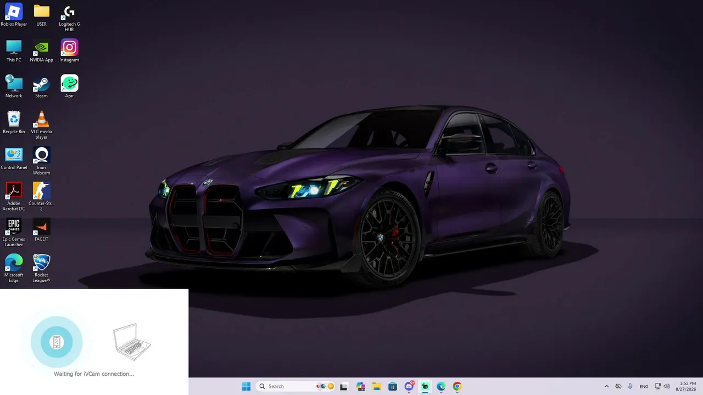This screenshot has width=703, height=395.
Task: Launch the NVIDIA App shortcut
Action: [x=41, y=50]
